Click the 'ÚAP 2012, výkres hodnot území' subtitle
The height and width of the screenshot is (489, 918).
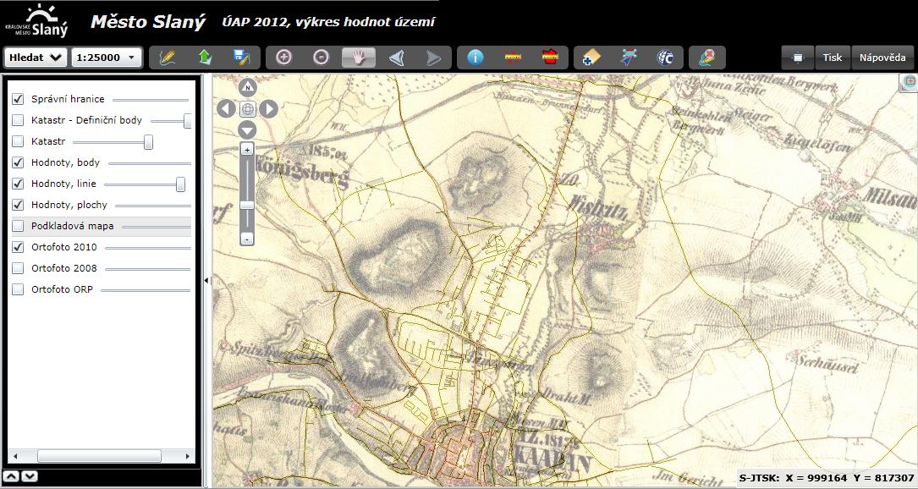[x=328, y=22]
